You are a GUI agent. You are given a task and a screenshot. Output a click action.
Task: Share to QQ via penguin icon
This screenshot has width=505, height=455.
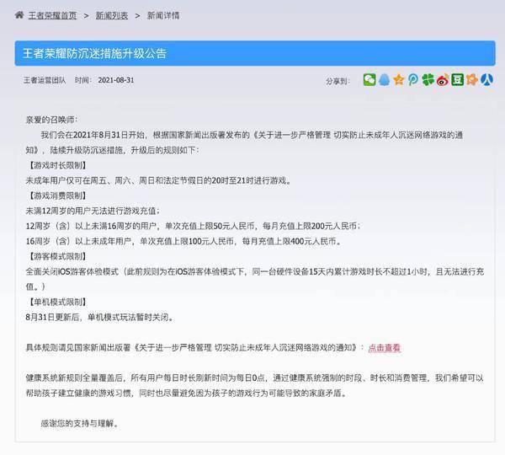384,80
